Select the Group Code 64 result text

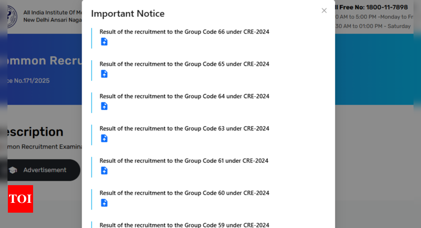coord(184,96)
